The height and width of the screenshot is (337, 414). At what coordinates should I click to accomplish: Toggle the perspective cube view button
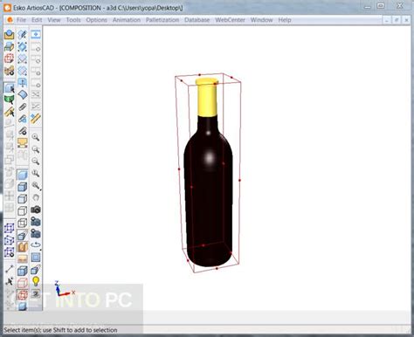[x=23, y=235]
